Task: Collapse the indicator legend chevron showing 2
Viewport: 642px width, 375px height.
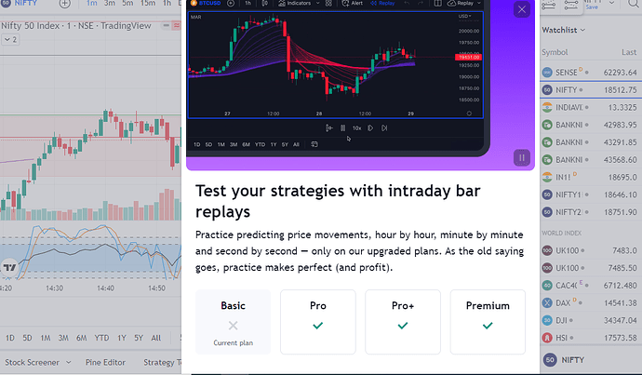Action: tap(10, 40)
